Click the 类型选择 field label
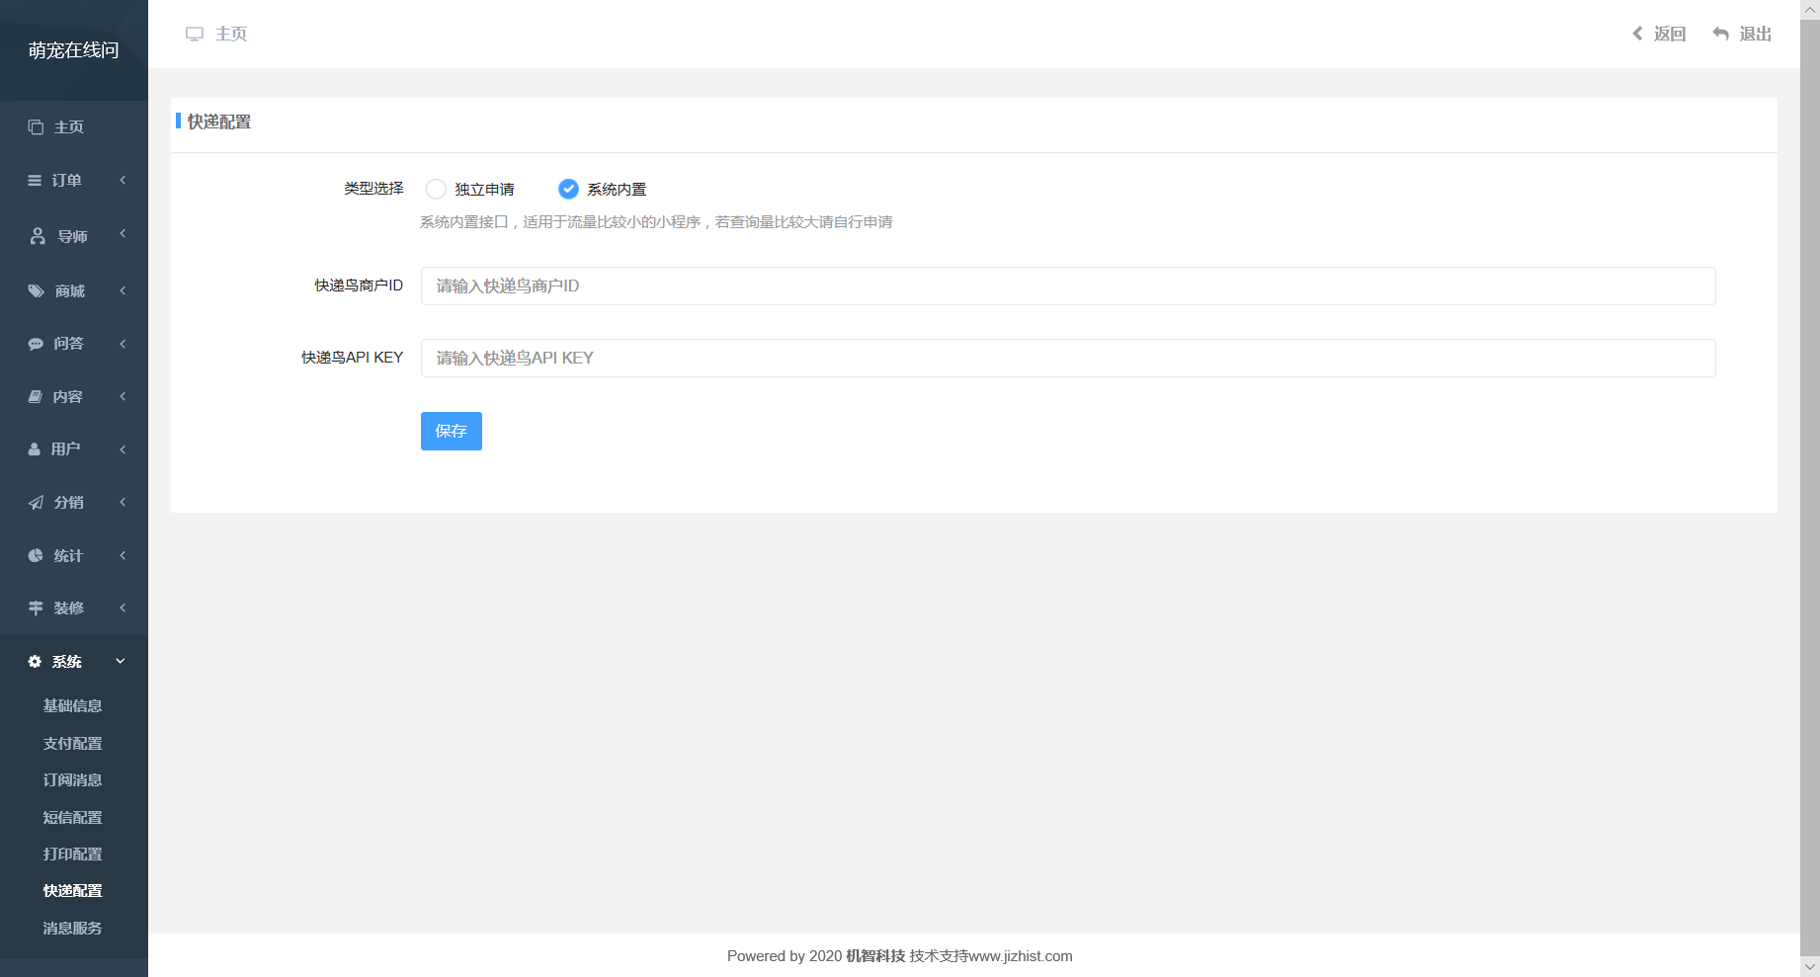The width and height of the screenshot is (1820, 977). point(373,189)
